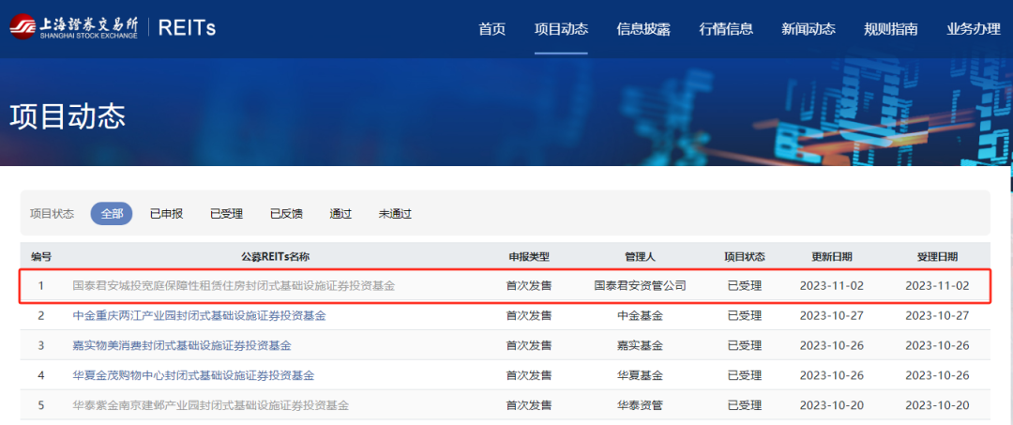Select the 全部 status filter
This screenshot has height=425, width=1013.
(112, 214)
